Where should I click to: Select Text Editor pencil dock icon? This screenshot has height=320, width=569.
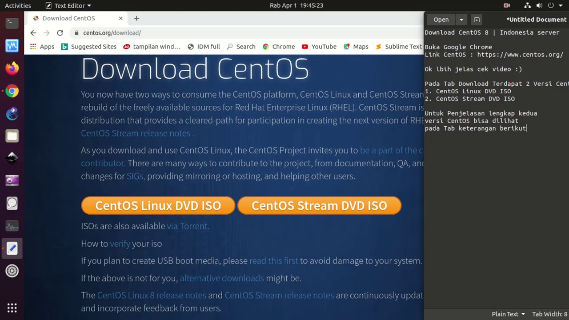[x=12, y=248]
